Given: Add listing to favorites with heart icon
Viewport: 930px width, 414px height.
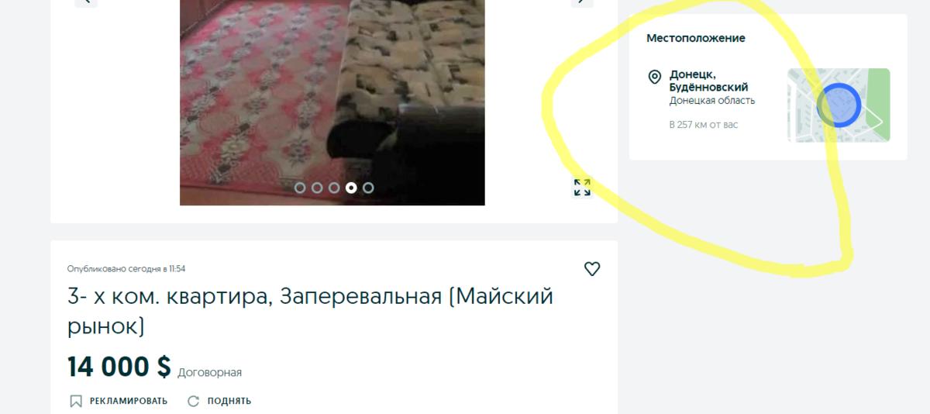Looking at the screenshot, I should [592, 269].
